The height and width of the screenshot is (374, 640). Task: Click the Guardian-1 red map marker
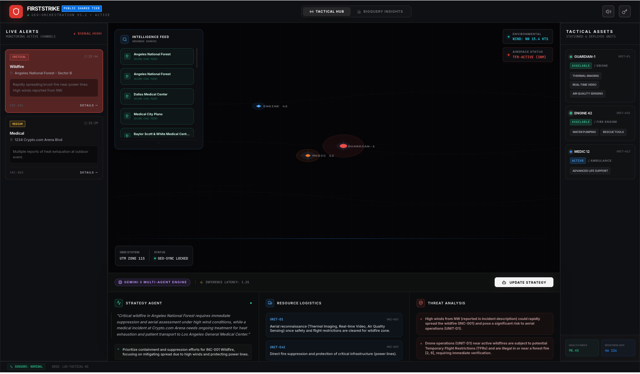pos(343,146)
